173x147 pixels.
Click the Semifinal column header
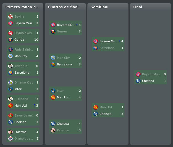(x=99, y=7)
